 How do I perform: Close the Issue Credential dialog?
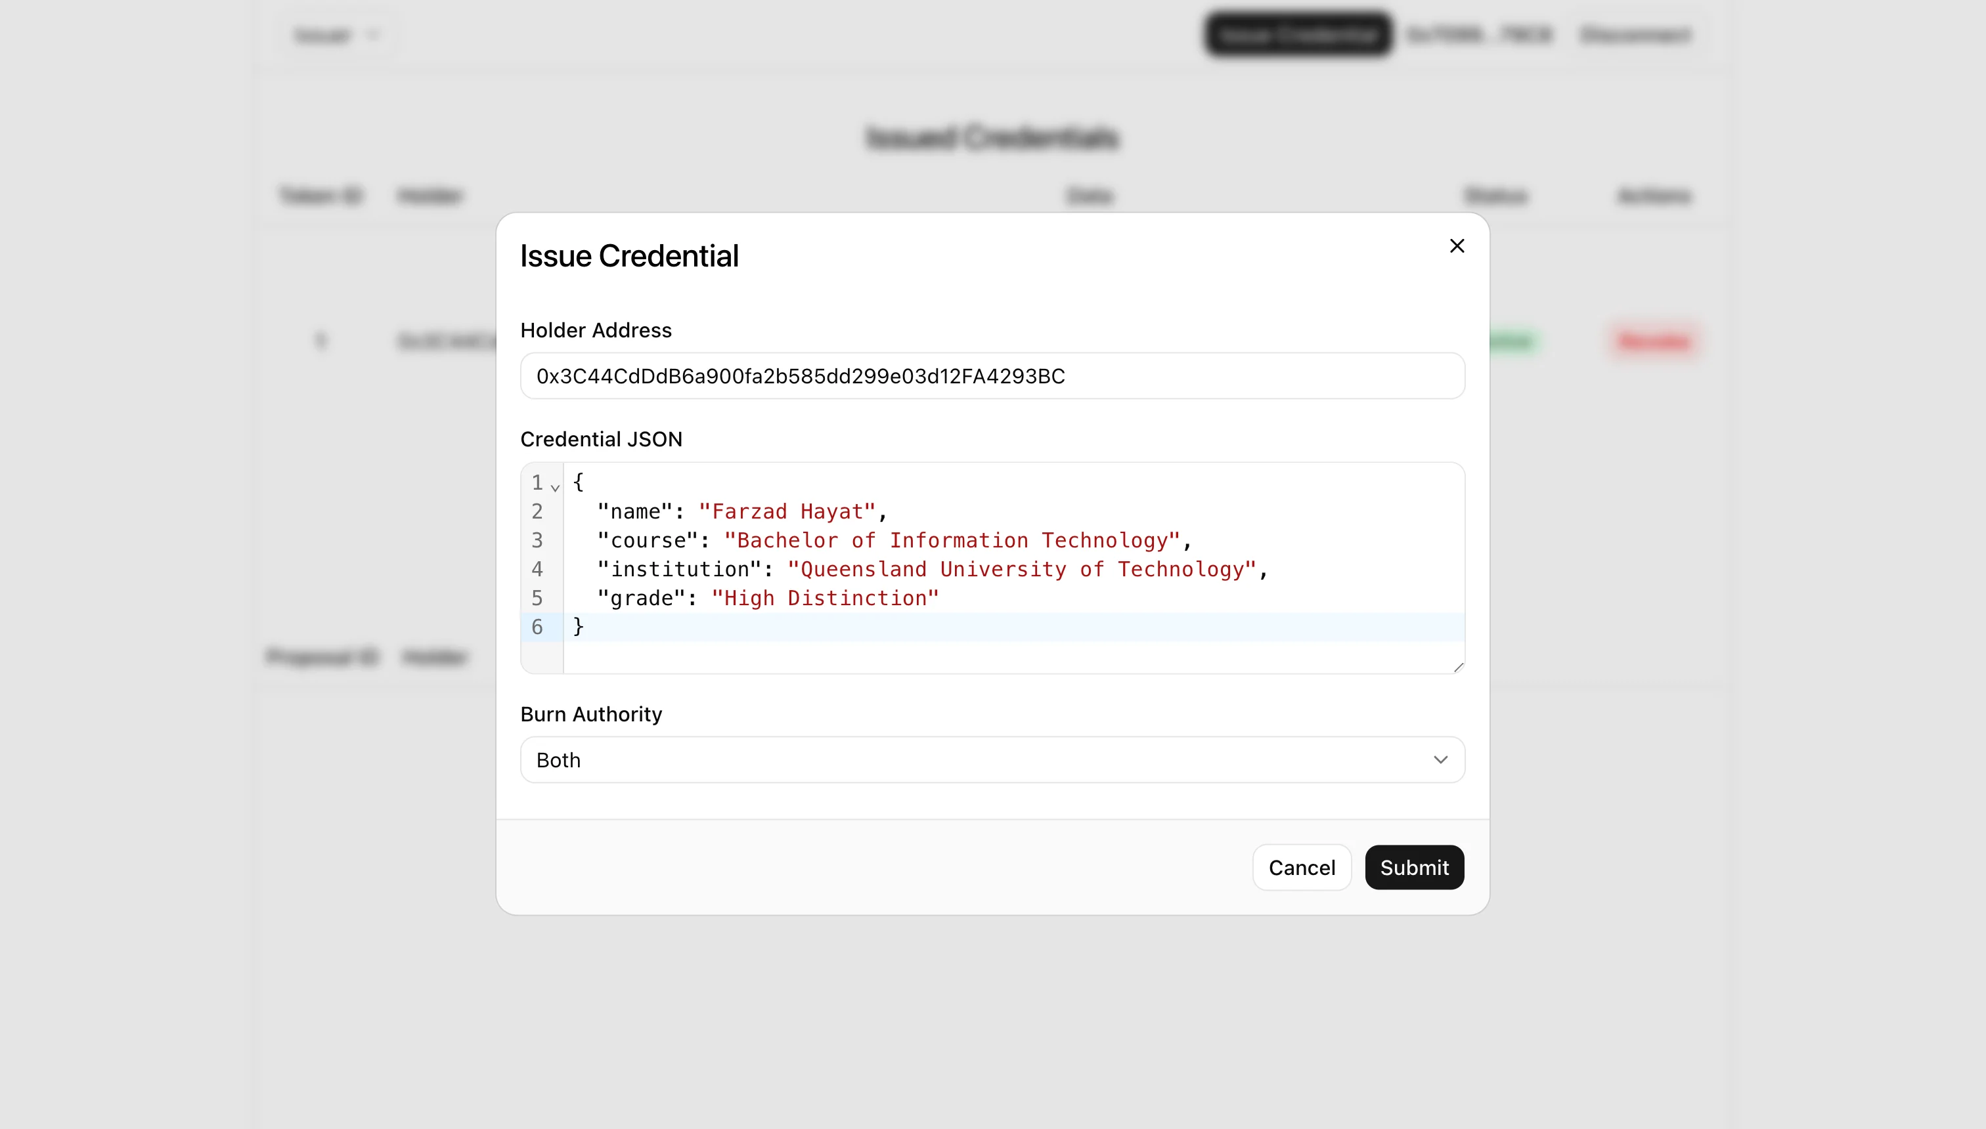[x=1457, y=245]
